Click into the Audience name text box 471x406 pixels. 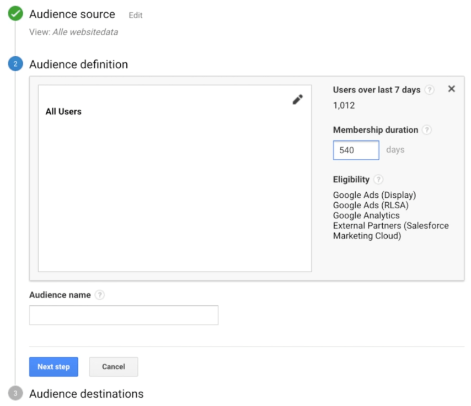click(124, 315)
